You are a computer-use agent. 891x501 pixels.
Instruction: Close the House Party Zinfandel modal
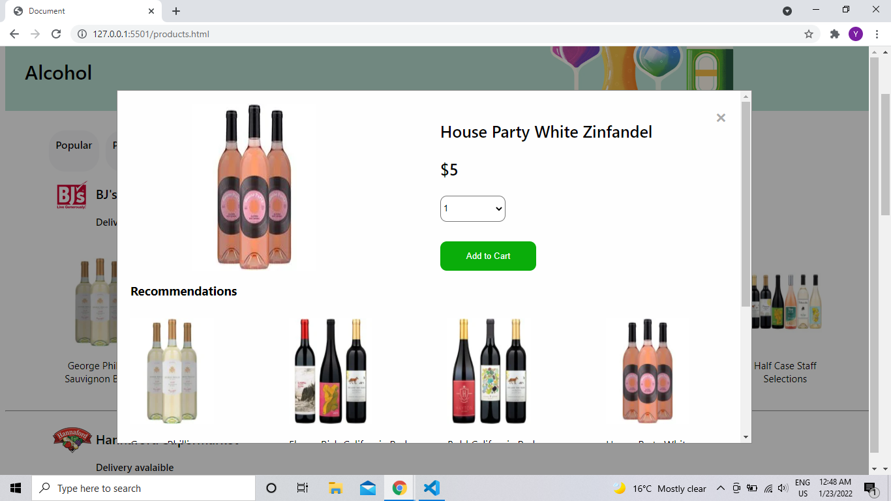[x=721, y=118]
